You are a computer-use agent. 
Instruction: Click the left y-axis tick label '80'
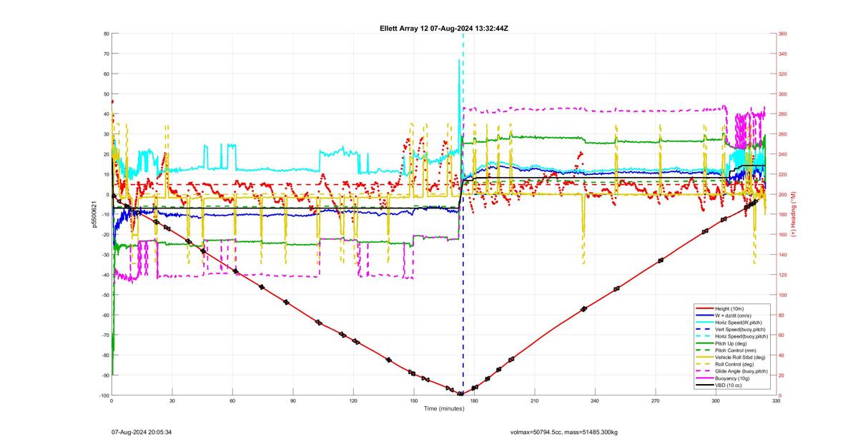tap(106, 34)
